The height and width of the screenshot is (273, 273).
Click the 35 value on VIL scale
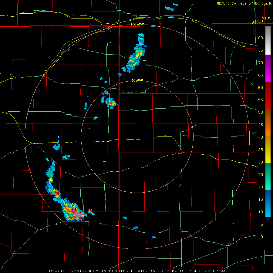click(261, 150)
